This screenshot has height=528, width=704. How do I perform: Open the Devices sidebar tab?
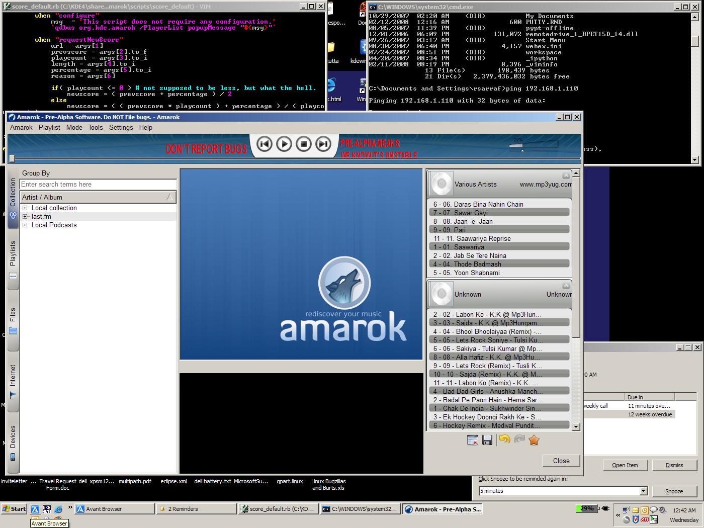tap(13, 443)
